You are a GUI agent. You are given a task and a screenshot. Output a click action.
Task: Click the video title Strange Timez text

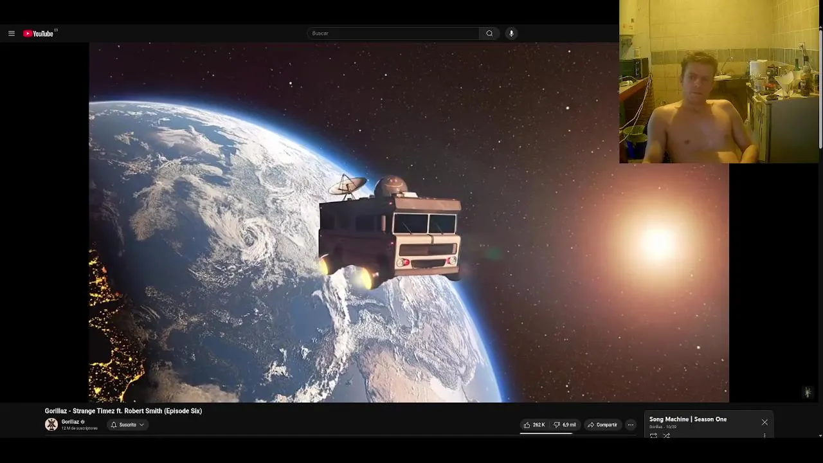coord(123,411)
